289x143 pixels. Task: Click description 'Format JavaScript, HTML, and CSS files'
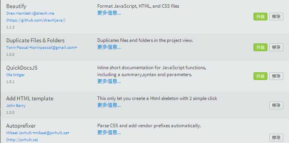[x=138, y=6]
